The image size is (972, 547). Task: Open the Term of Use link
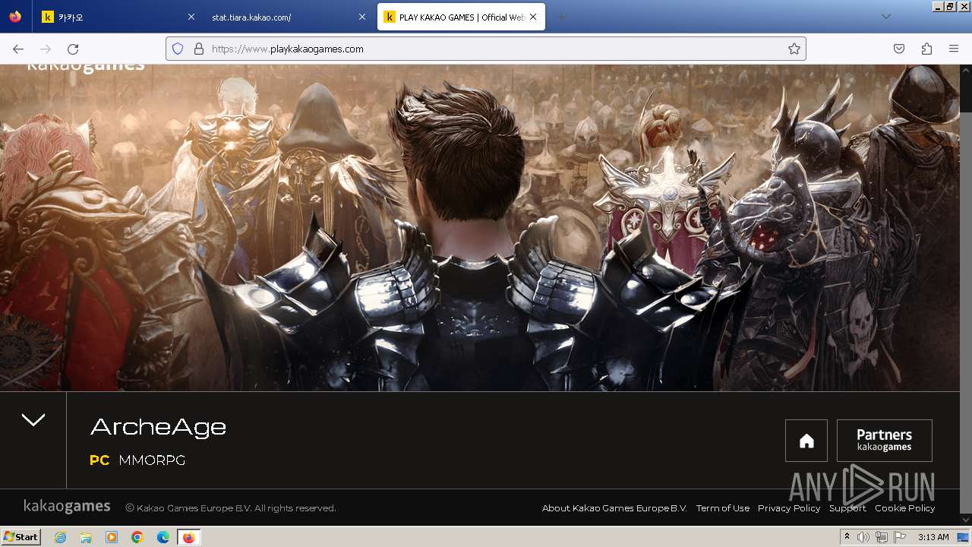pyautogui.click(x=723, y=508)
